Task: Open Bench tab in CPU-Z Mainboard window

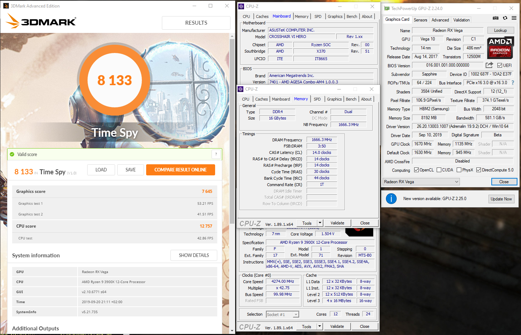Action: pos(352,16)
